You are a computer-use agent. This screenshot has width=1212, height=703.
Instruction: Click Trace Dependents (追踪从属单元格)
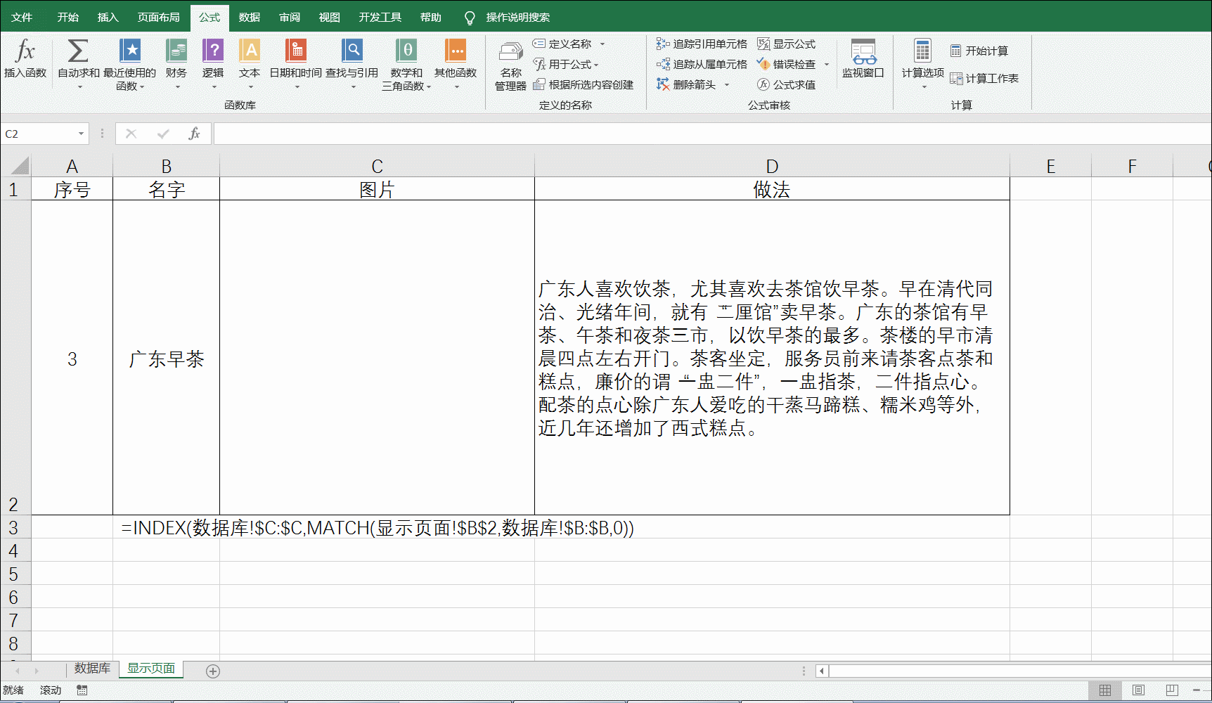pos(702,64)
